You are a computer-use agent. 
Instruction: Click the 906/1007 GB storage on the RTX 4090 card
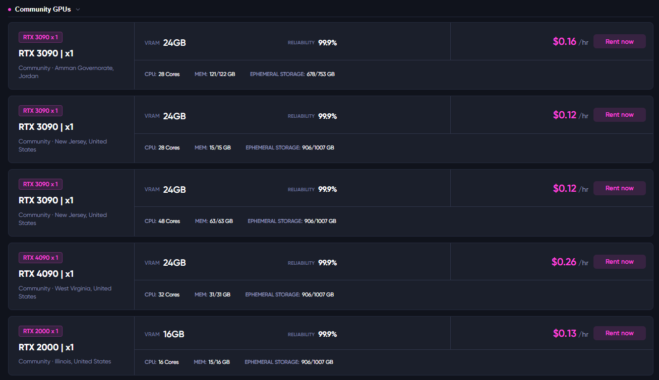[x=318, y=295]
